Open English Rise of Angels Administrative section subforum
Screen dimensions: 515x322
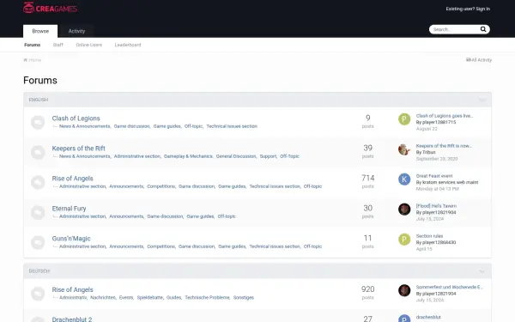[82, 186]
